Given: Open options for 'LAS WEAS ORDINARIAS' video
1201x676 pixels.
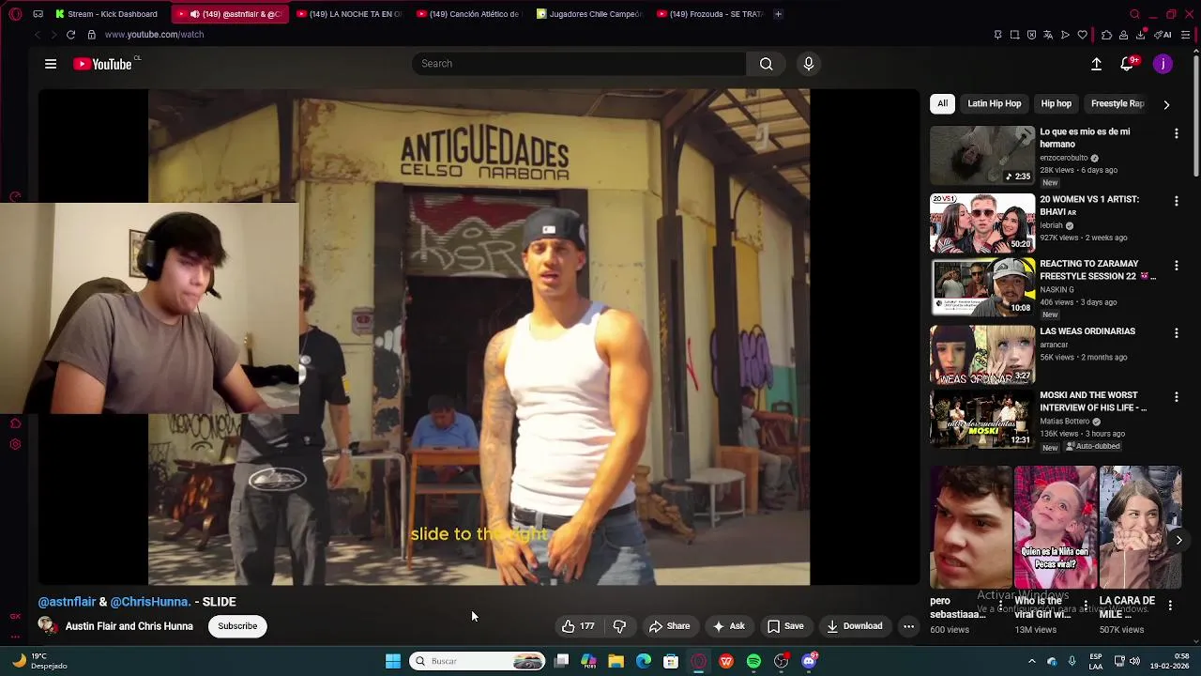Looking at the screenshot, I should (1177, 333).
